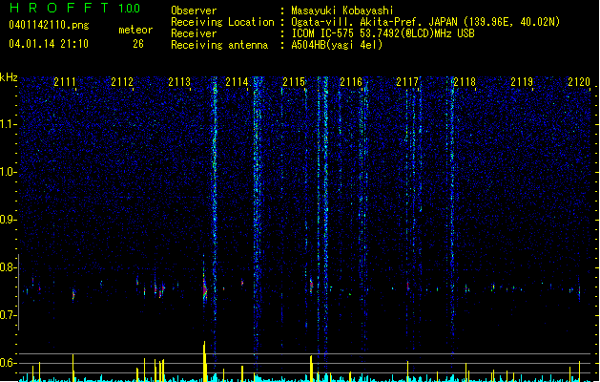Click the meteor label
The height and width of the screenshot is (382, 600).
click(x=135, y=30)
